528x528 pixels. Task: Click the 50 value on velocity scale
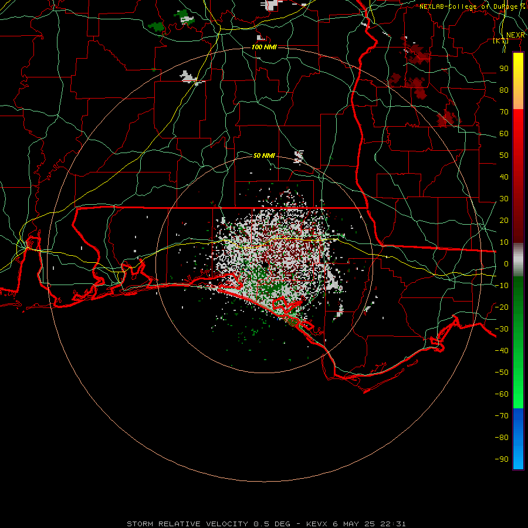click(x=504, y=155)
